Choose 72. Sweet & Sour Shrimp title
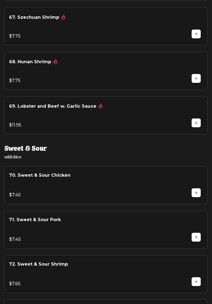The width and height of the screenshot is (212, 304). (x=39, y=264)
